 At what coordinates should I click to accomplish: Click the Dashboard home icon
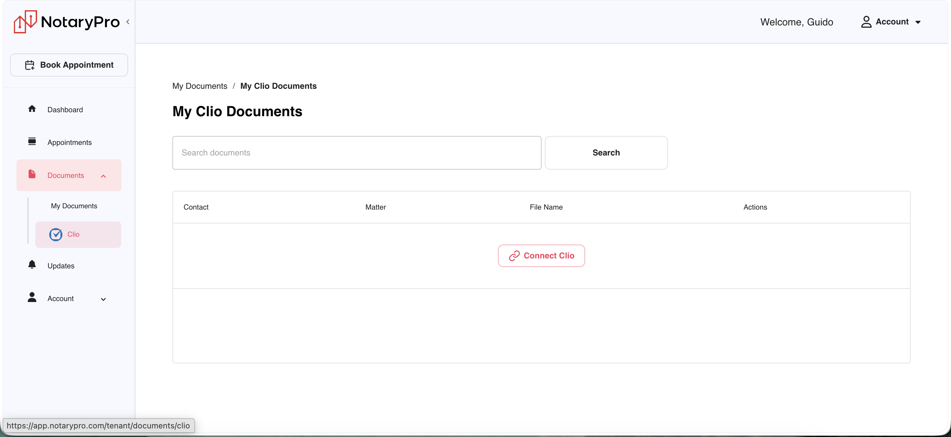32,109
